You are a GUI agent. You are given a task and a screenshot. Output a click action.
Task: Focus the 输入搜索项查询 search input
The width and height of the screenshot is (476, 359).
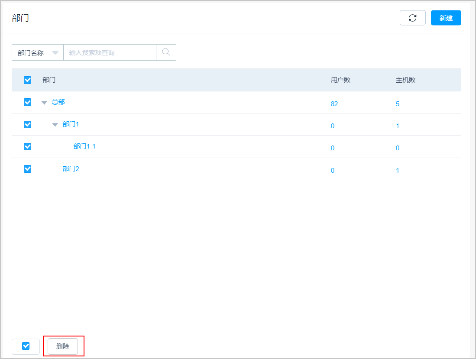tap(110, 52)
